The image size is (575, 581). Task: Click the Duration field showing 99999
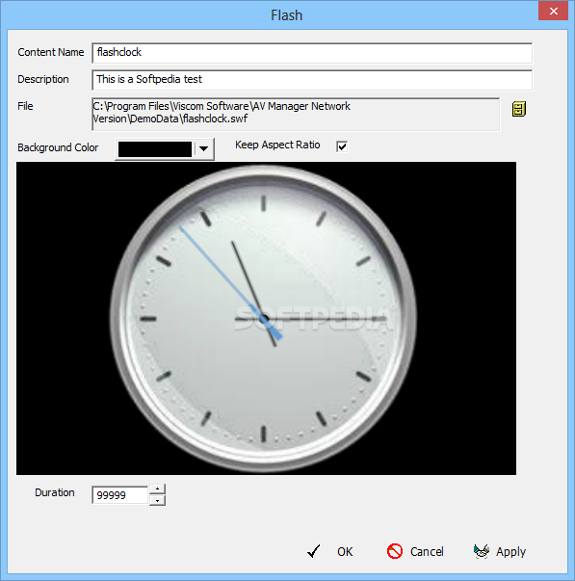click(x=119, y=495)
